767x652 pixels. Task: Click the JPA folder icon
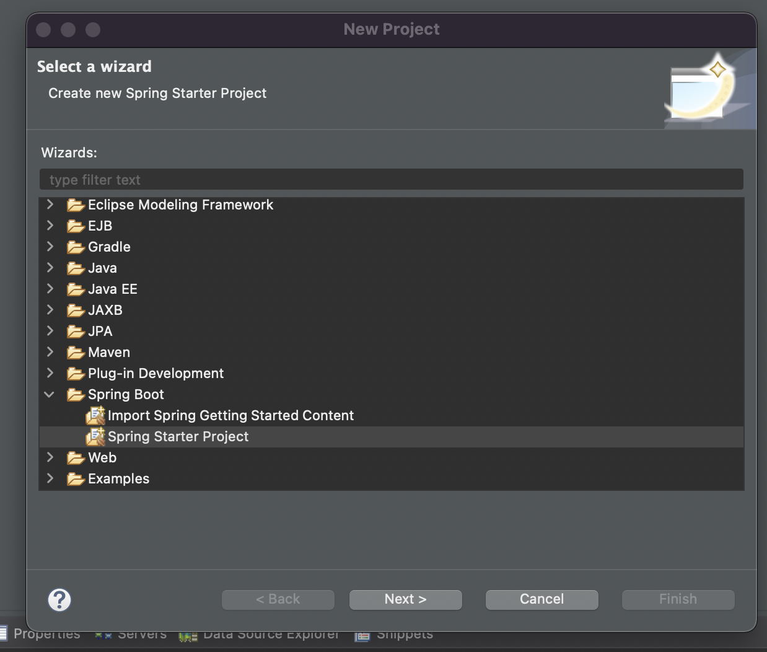coord(76,332)
